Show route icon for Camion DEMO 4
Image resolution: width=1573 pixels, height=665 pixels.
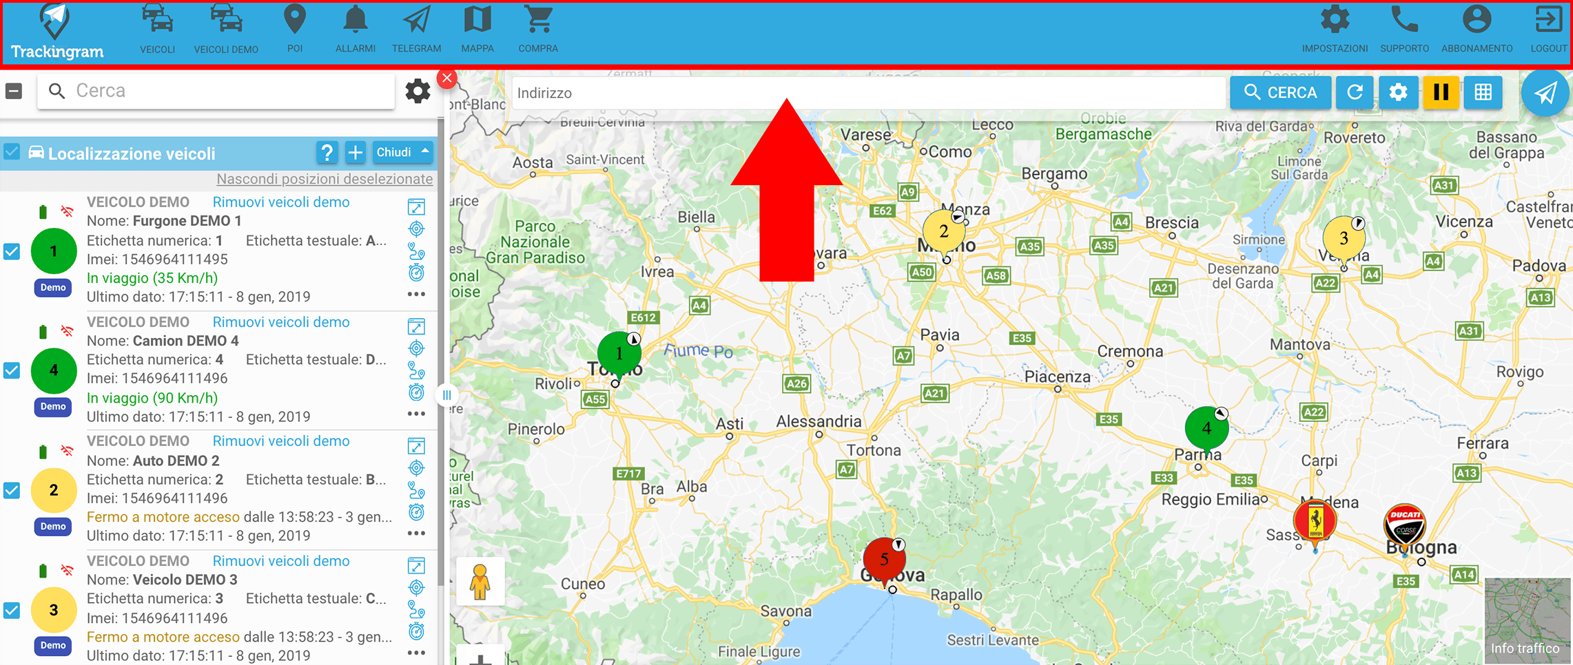pyautogui.click(x=416, y=370)
